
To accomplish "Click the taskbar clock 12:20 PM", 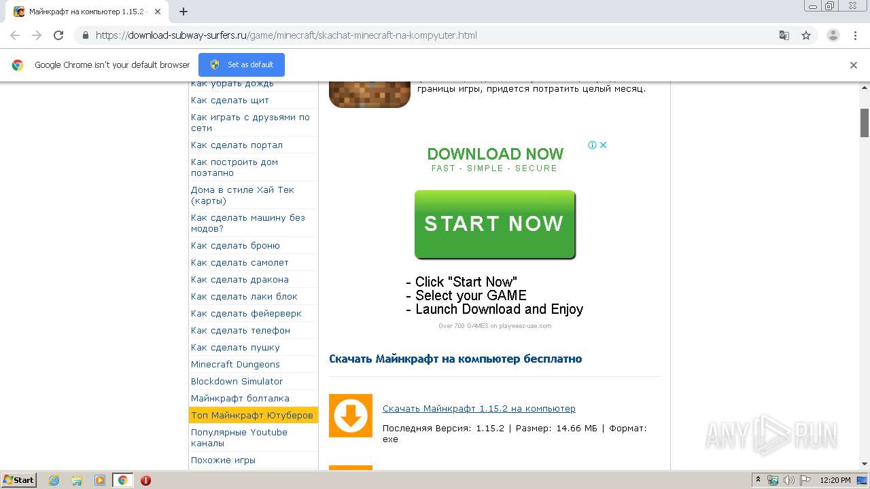I will (x=835, y=480).
